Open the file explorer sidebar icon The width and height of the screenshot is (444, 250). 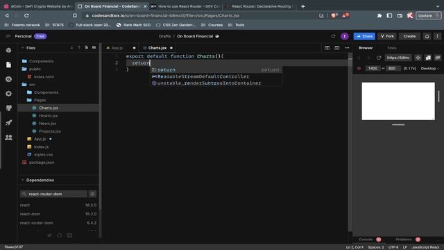click(8, 65)
